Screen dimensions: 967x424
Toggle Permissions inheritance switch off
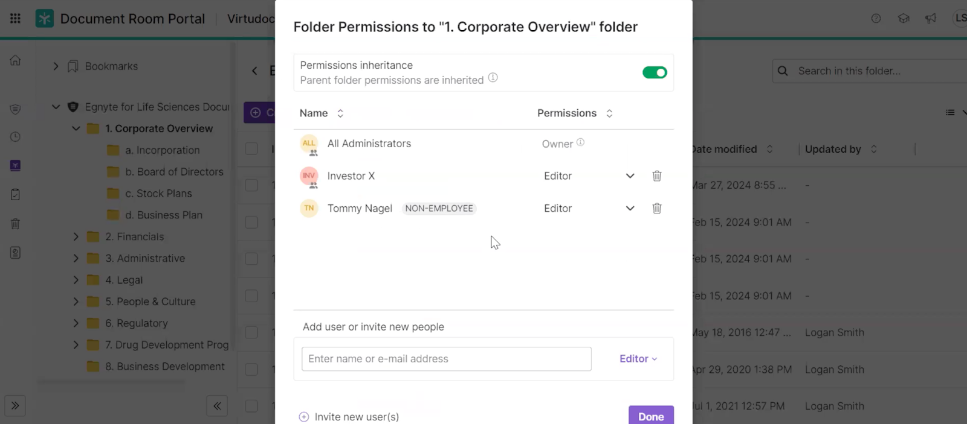pos(655,73)
